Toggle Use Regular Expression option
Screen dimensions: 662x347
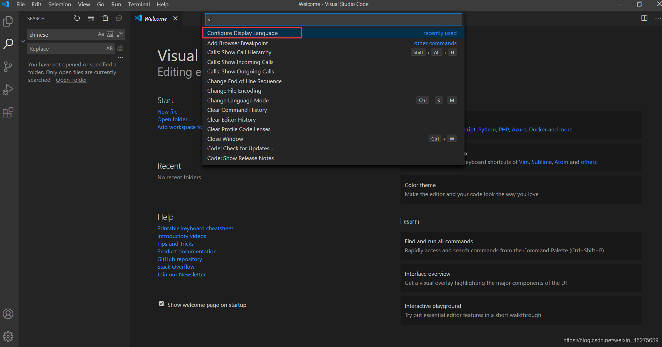click(120, 34)
